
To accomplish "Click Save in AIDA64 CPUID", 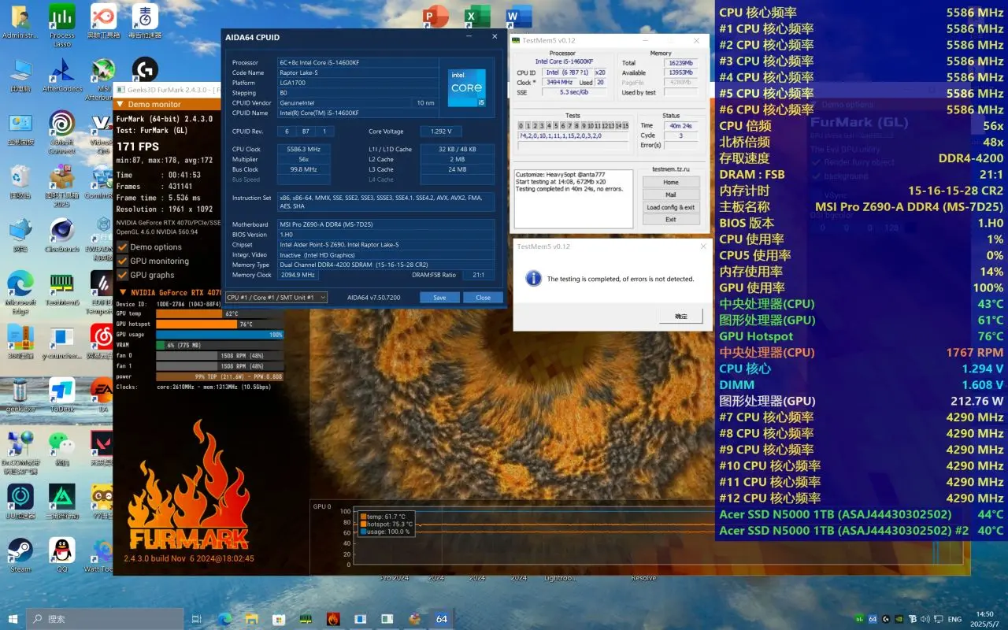I will 439,298.
